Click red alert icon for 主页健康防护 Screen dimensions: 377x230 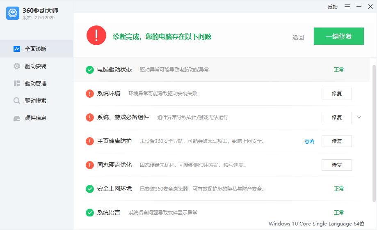point(90,141)
